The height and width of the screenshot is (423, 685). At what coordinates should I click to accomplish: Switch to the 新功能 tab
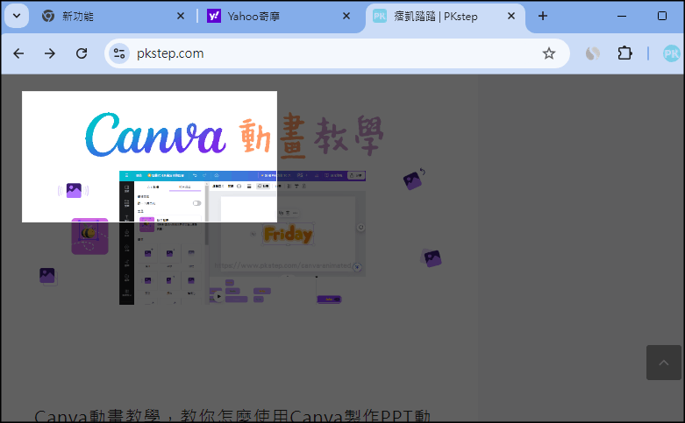pyautogui.click(x=79, y=17)
